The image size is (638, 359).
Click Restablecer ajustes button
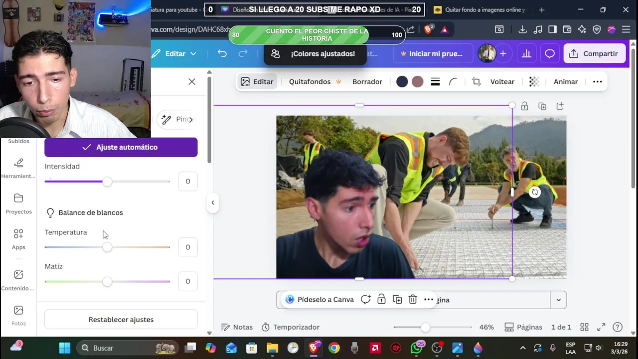121,320
